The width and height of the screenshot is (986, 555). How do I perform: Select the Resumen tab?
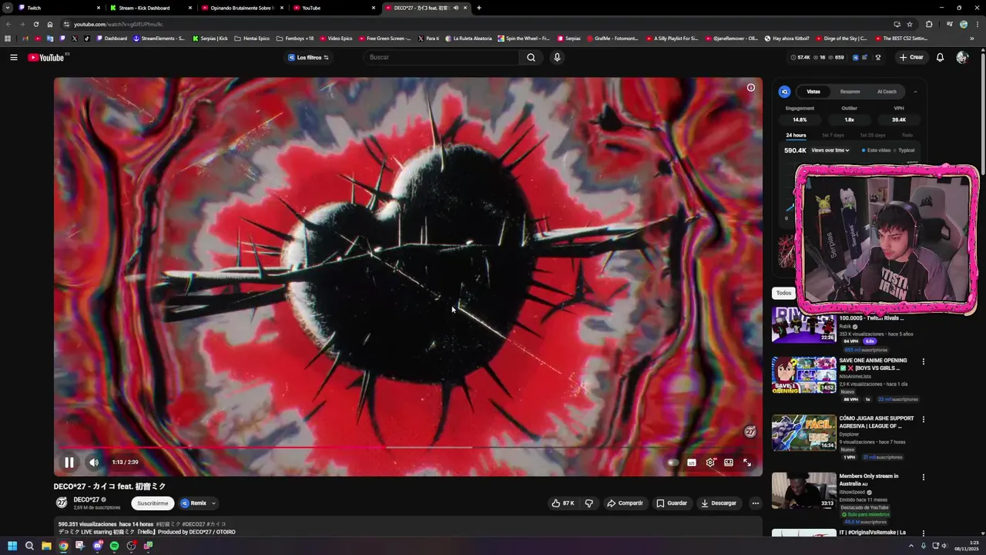[850, 92]
